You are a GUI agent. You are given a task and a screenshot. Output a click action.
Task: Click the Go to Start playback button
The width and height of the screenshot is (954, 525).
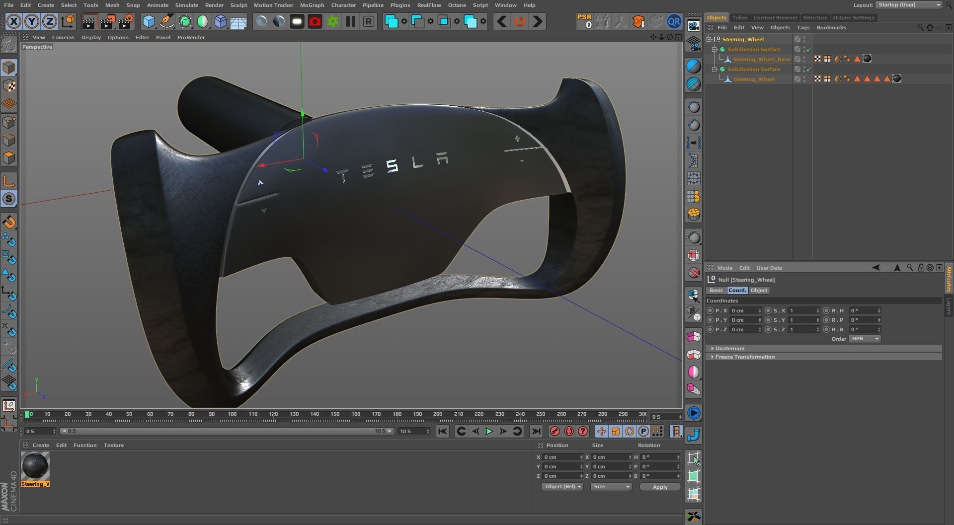pyautogui.click(x=442, y=431)
